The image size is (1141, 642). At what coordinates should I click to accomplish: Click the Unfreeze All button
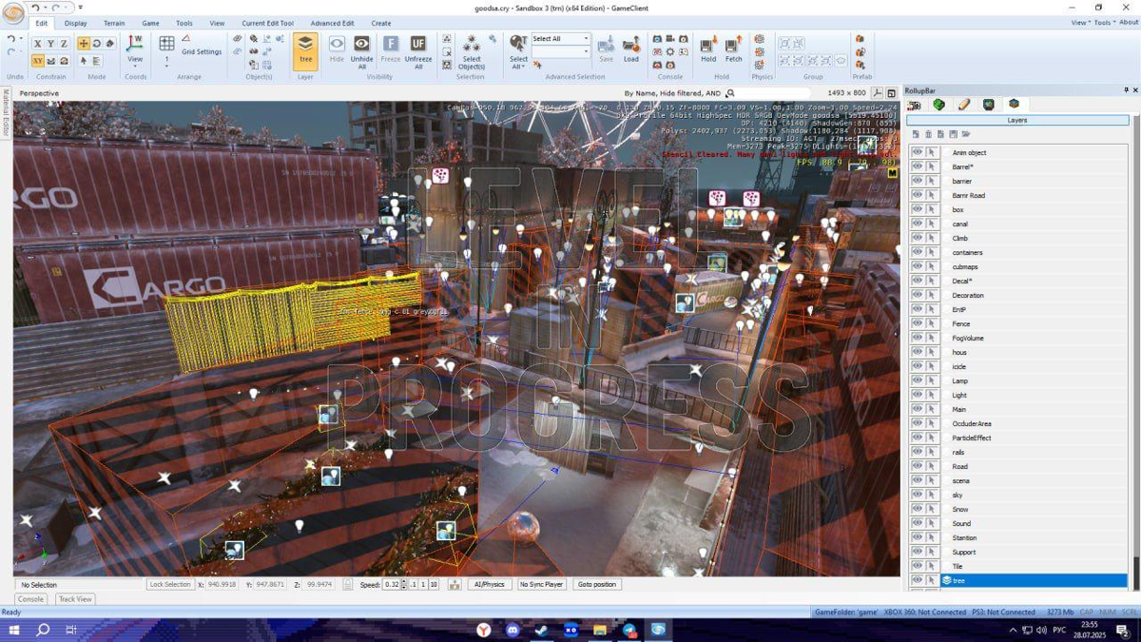pyautogui.click(x=418, y=52)
